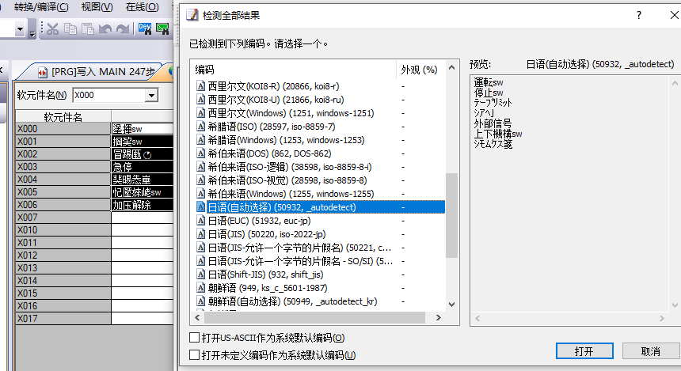Open the toolbar options overflow arrow
681x371 pixels.
pos(32,32)
